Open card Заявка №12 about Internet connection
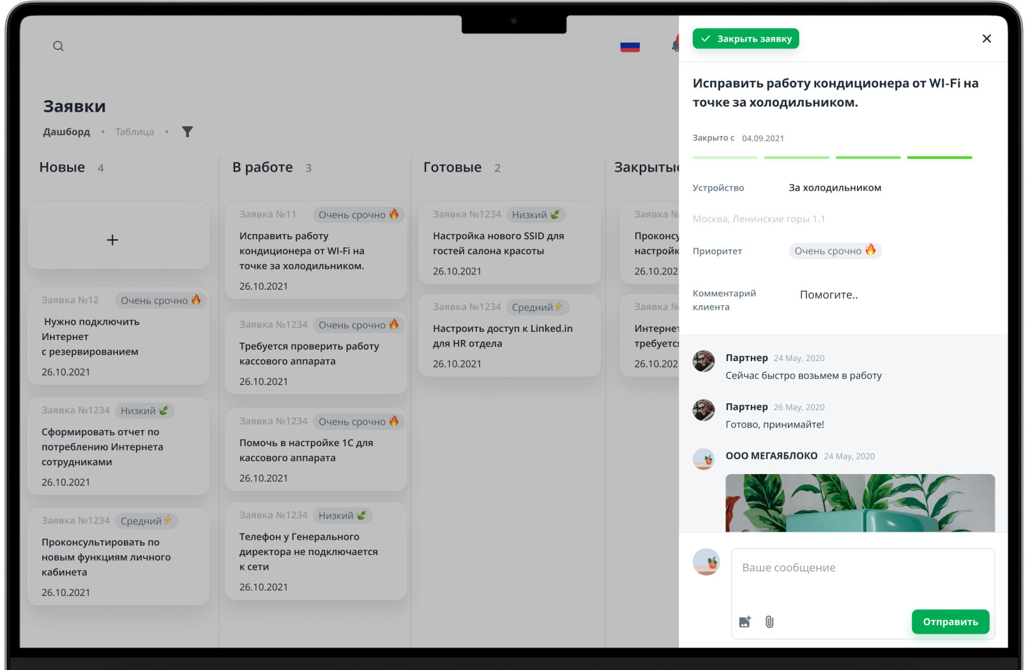The height and width of the screenshot is (670, 1028). (x=119, y=336)
